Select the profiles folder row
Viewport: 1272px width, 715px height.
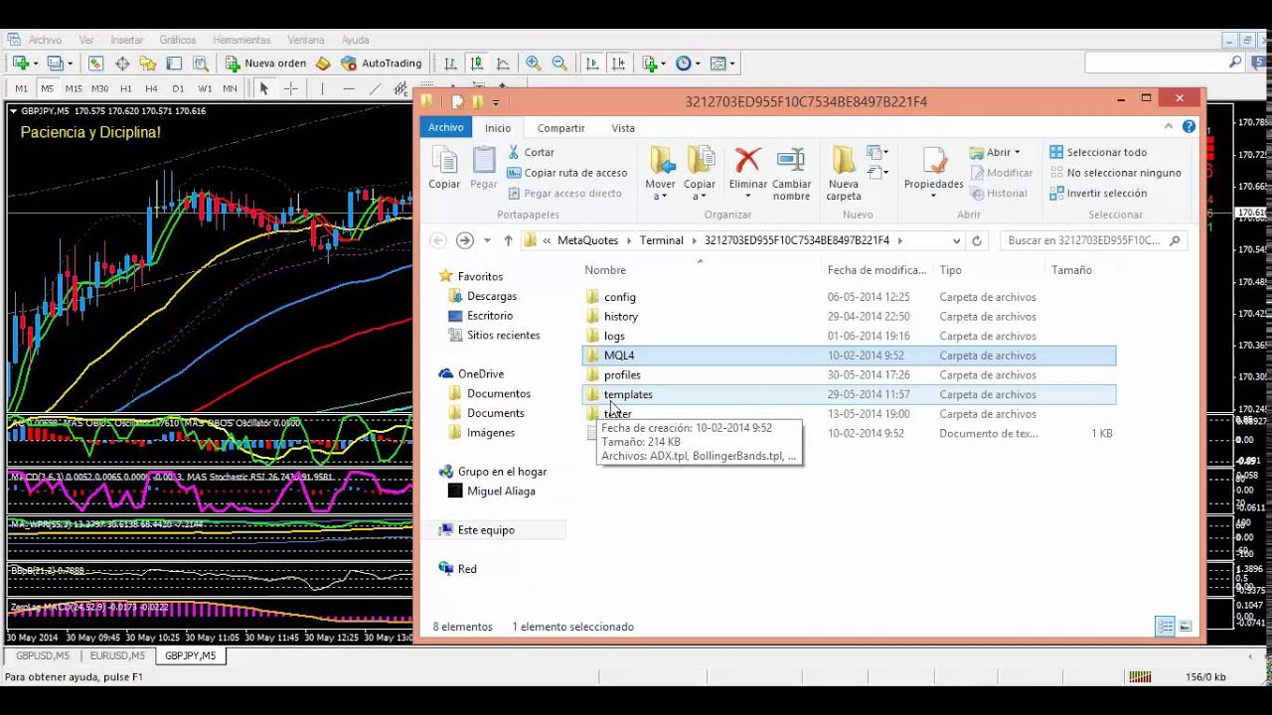850,375
